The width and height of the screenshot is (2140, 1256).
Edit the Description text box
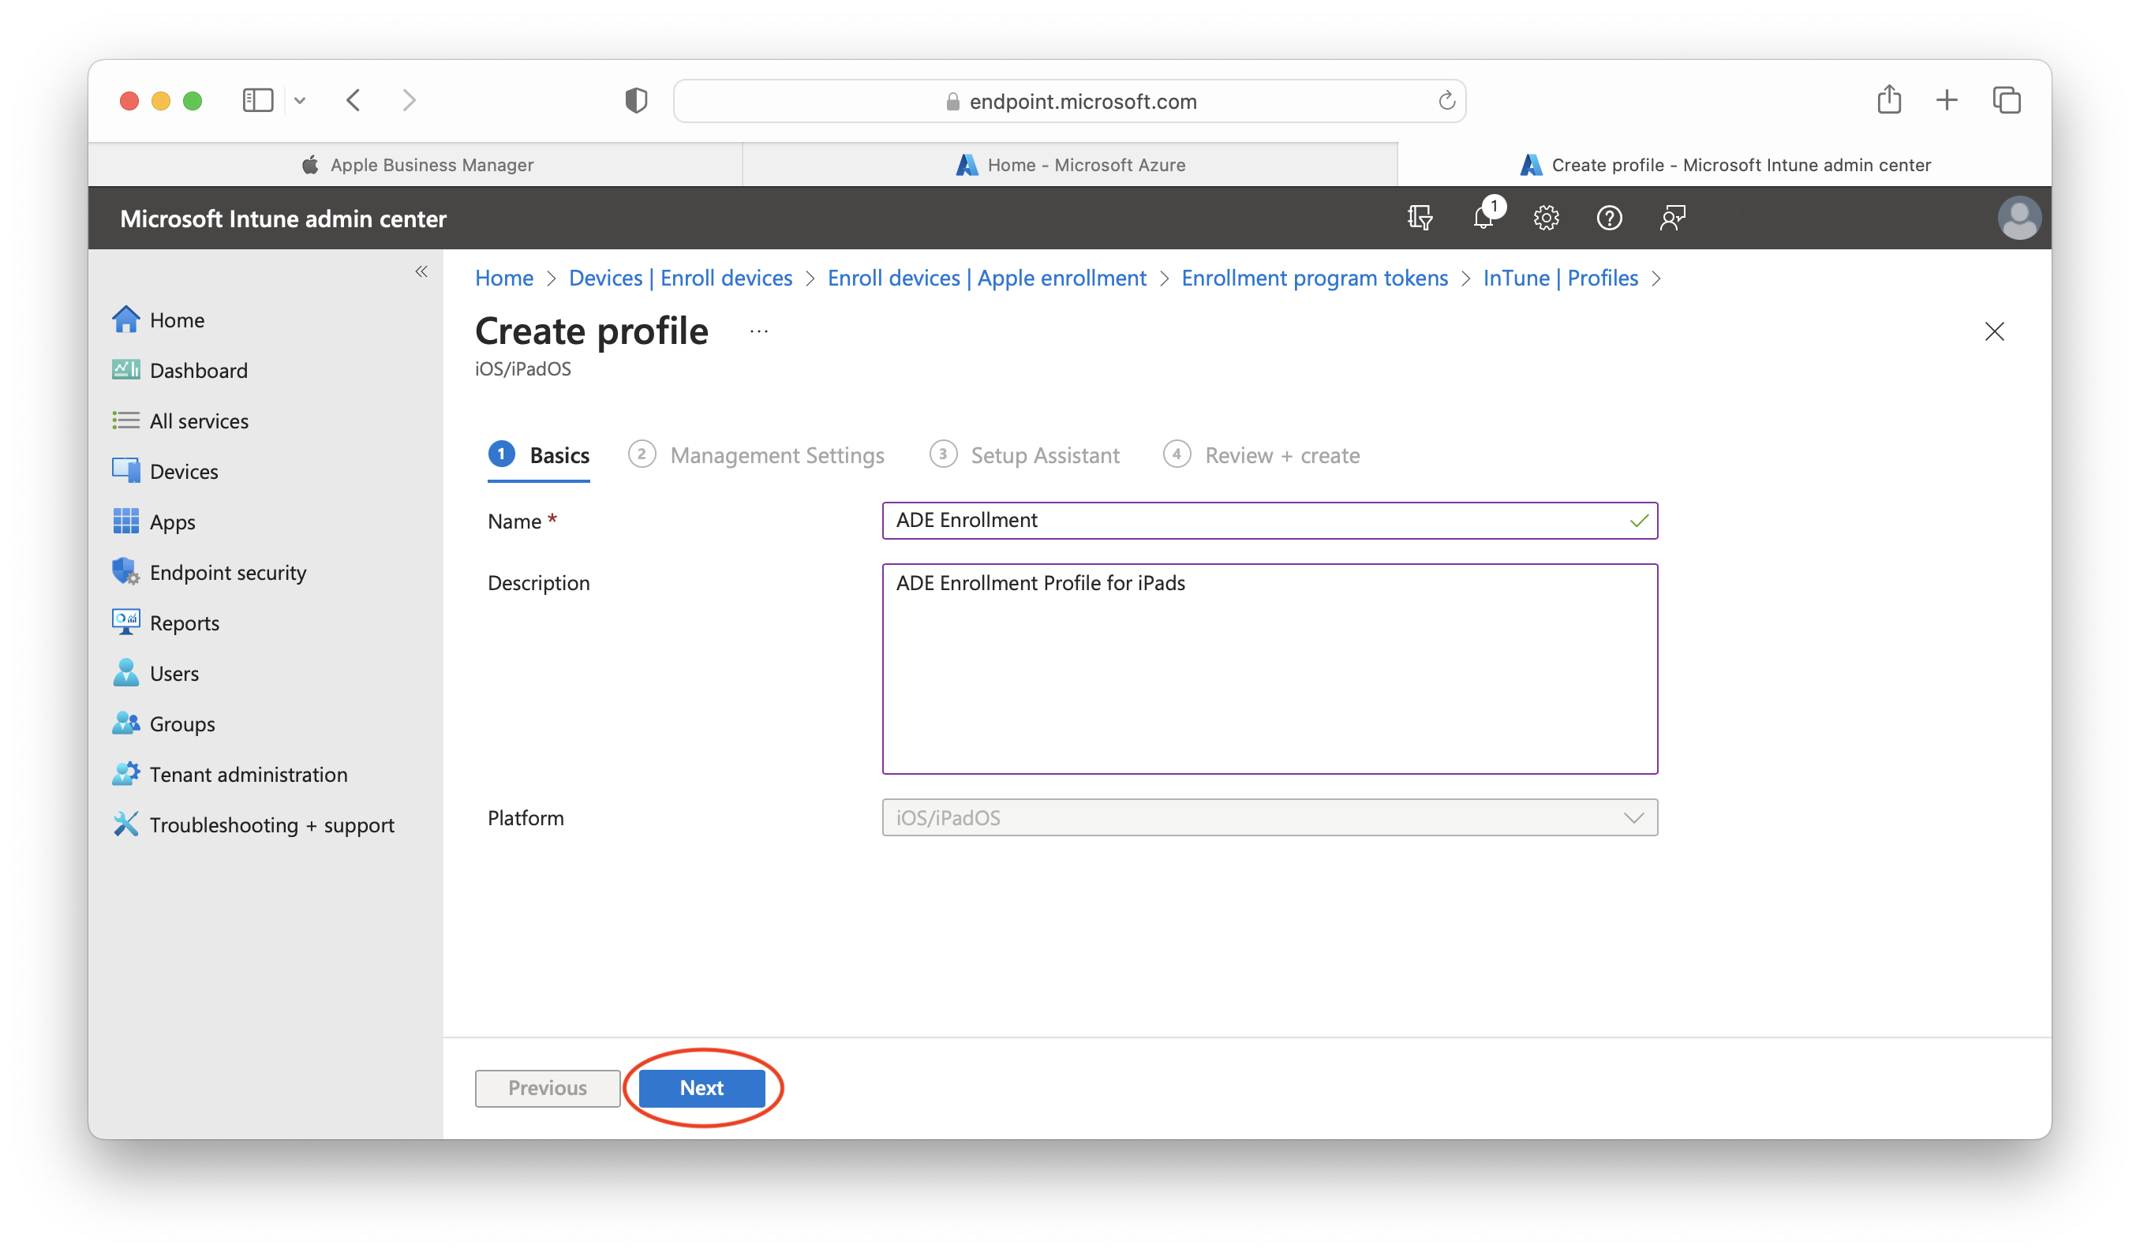[1269, 670]
